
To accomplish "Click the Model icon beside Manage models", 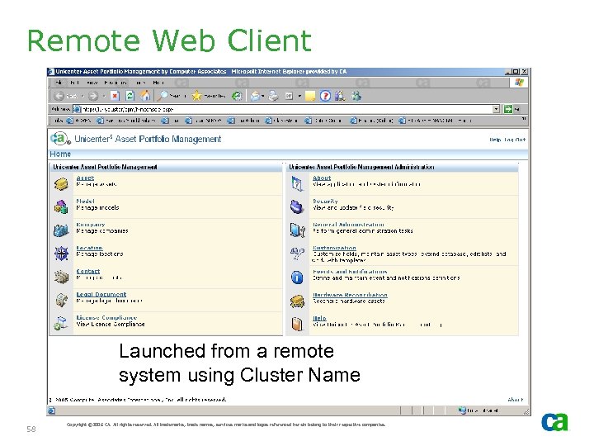I will pos(61,207).
